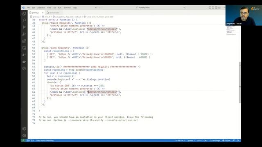The width and height of the screenshot is (262, 147).
Task: Click line number 64 in the gutter
Action: point(34,92)
